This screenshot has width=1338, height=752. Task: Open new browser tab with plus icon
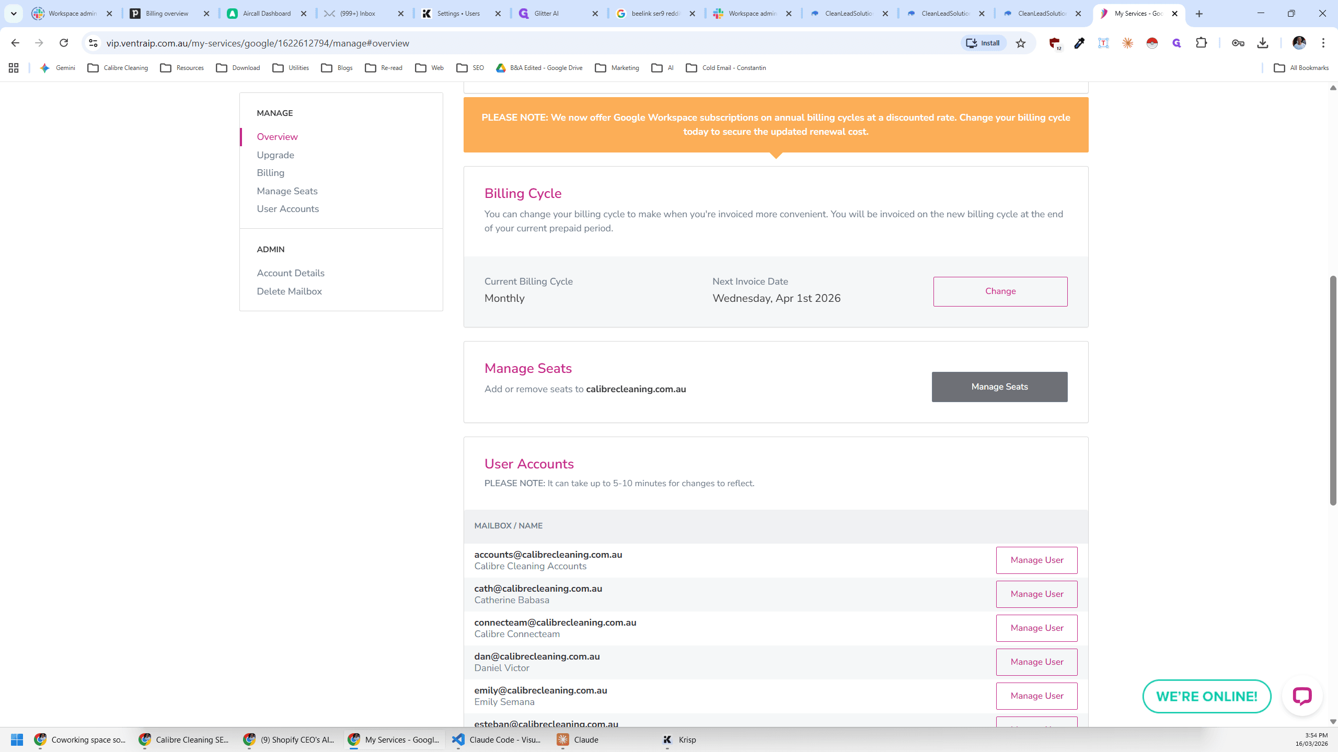point(1199,14)
